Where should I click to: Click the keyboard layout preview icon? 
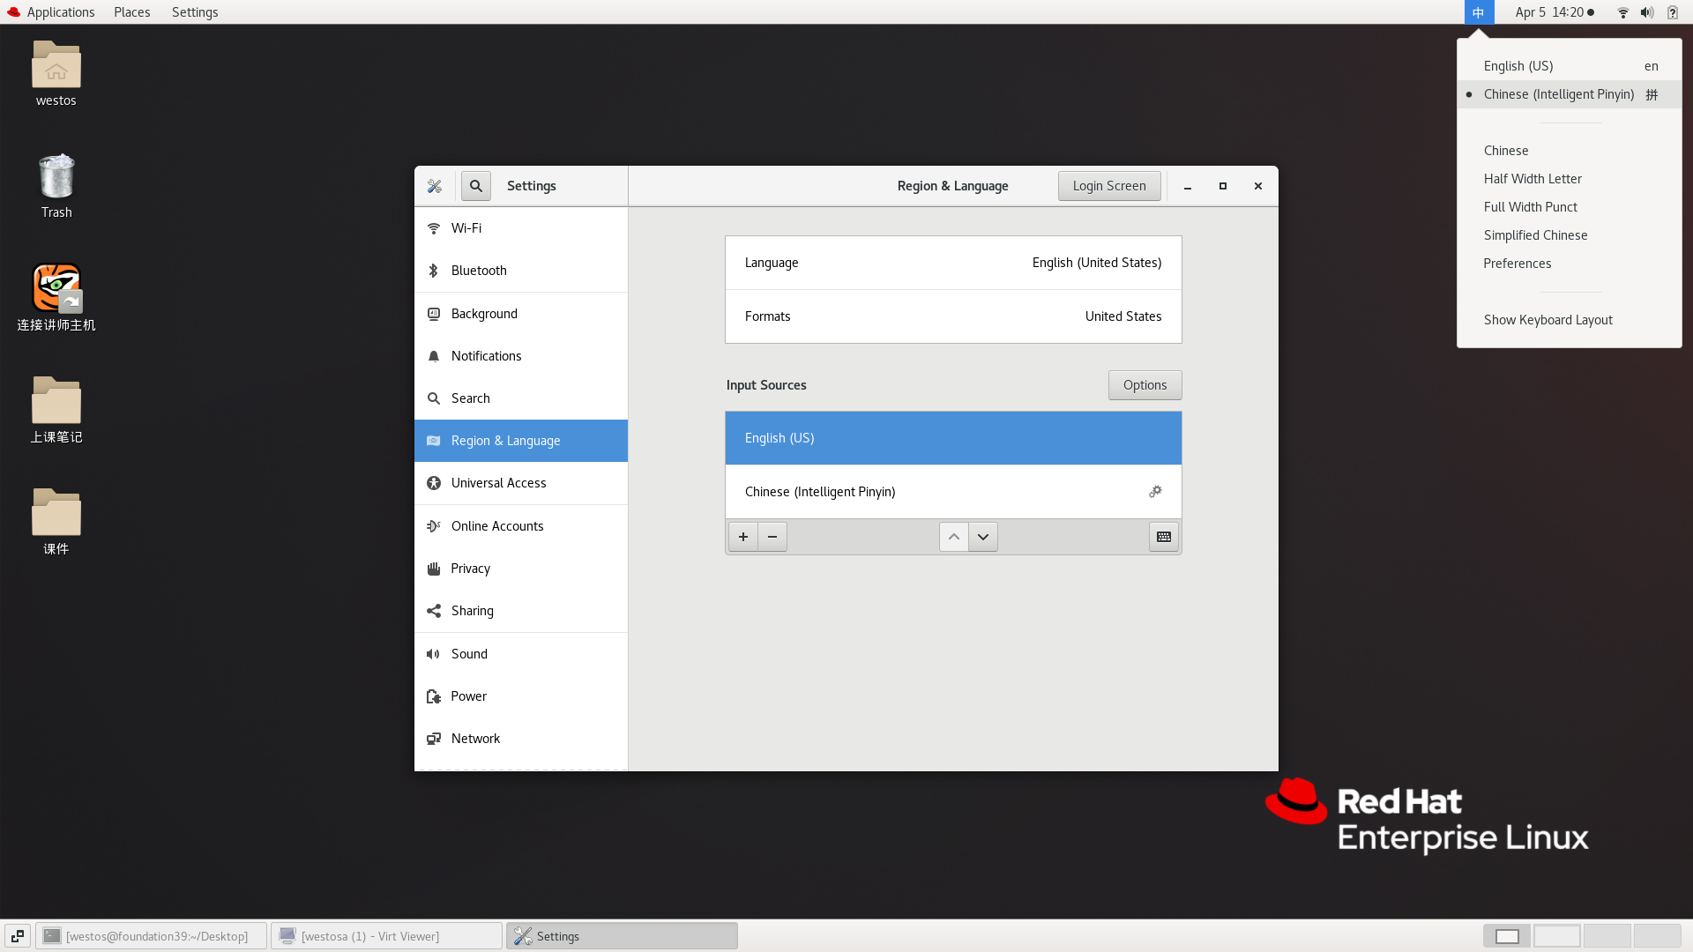[x=1164, y=536]
